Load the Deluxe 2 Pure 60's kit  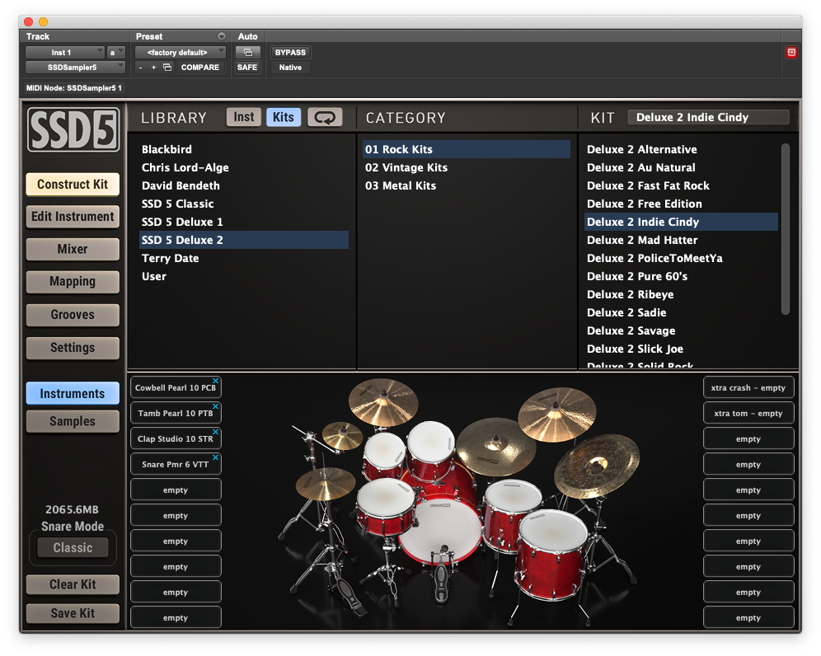(681, 276)
